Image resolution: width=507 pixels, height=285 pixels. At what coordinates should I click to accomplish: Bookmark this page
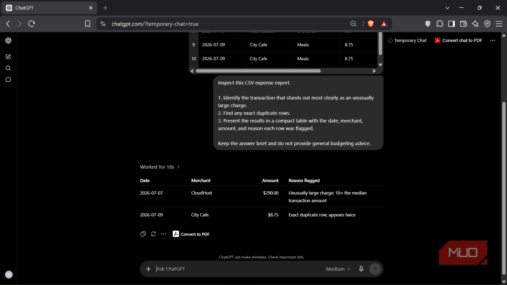click(88, 24)
